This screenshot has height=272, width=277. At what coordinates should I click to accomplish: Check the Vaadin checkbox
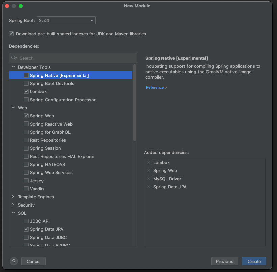click(x=26, y=189)
